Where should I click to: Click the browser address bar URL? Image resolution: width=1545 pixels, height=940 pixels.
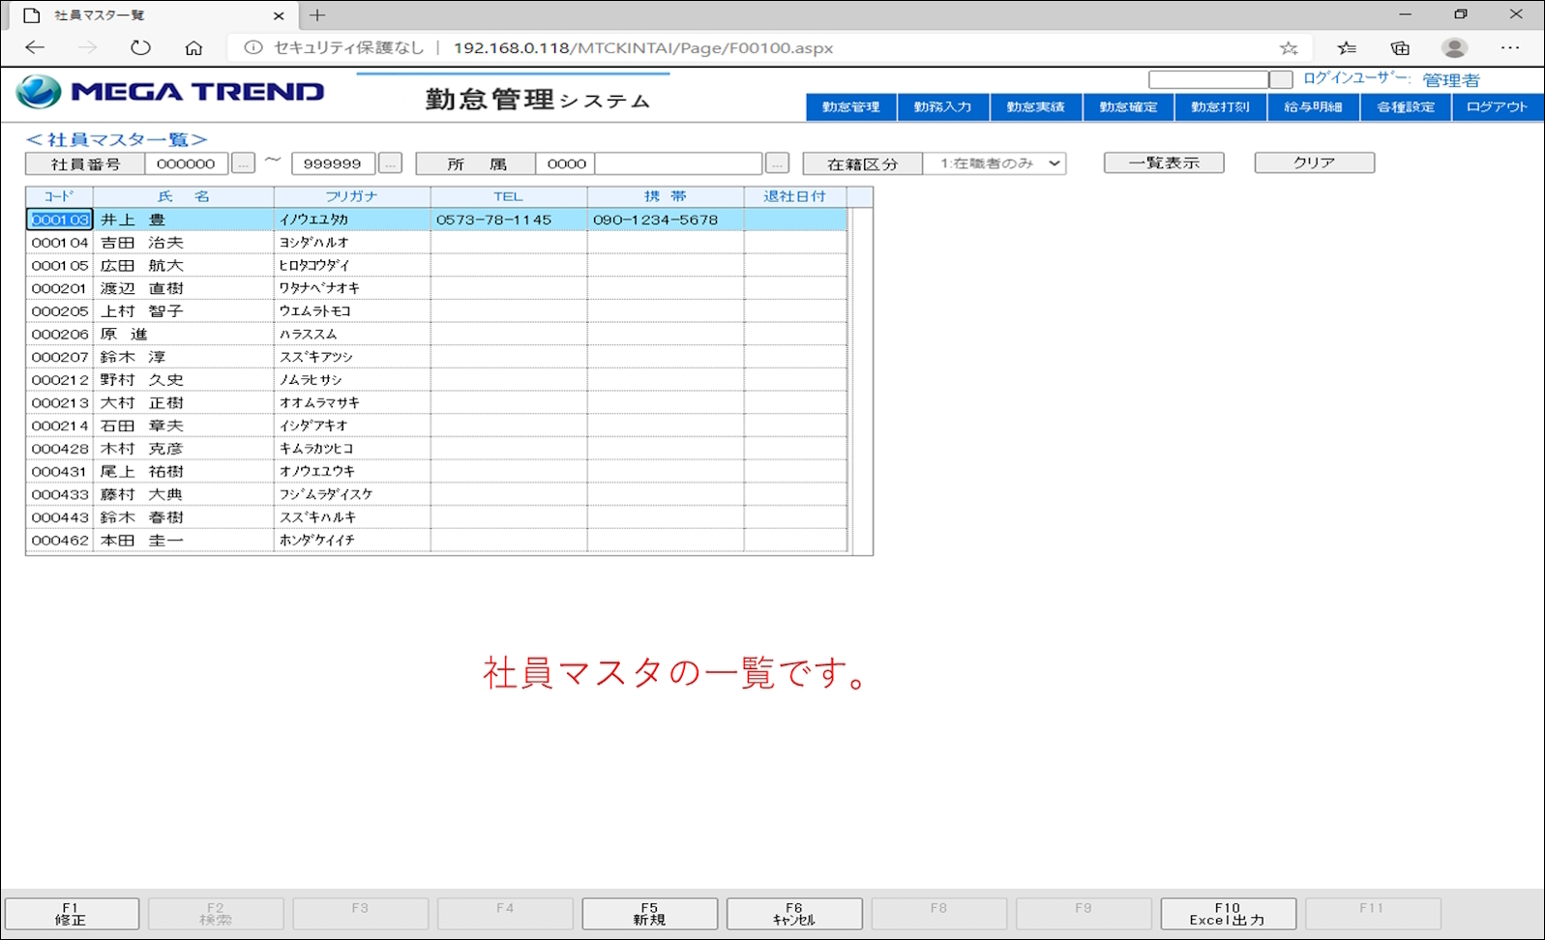point(642,47)
